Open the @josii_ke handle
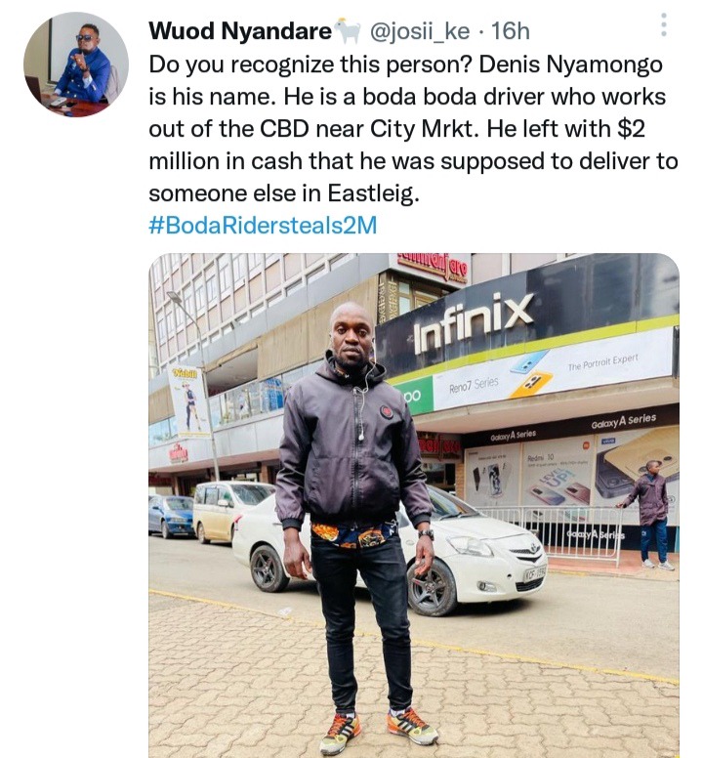Image resolution: width=703 pixels, height=758 pixels. pyautogui.click(x=420, y=31)
